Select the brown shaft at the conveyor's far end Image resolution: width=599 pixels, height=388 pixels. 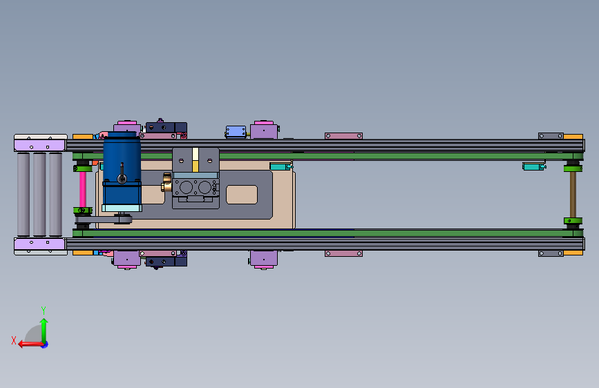pos(573,195)
